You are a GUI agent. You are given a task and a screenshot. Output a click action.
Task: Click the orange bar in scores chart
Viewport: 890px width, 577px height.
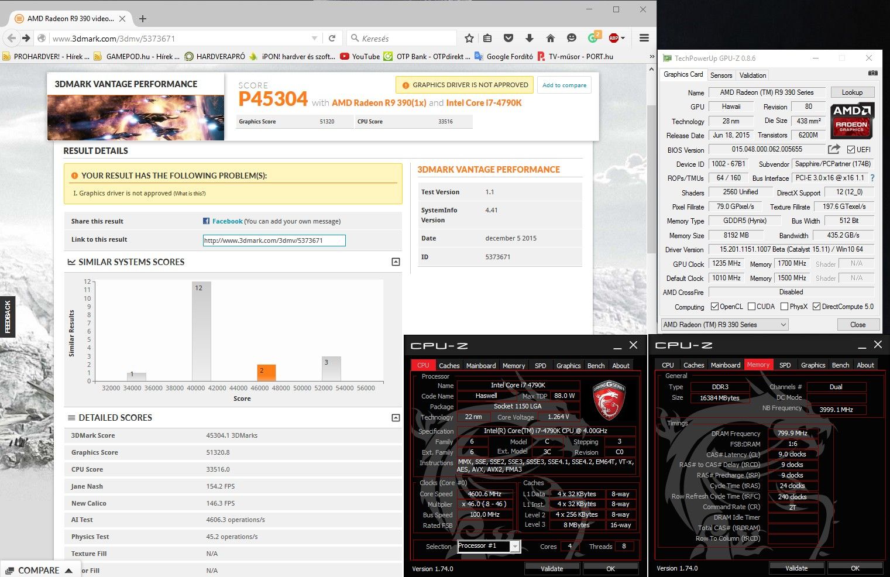point(266,373)
